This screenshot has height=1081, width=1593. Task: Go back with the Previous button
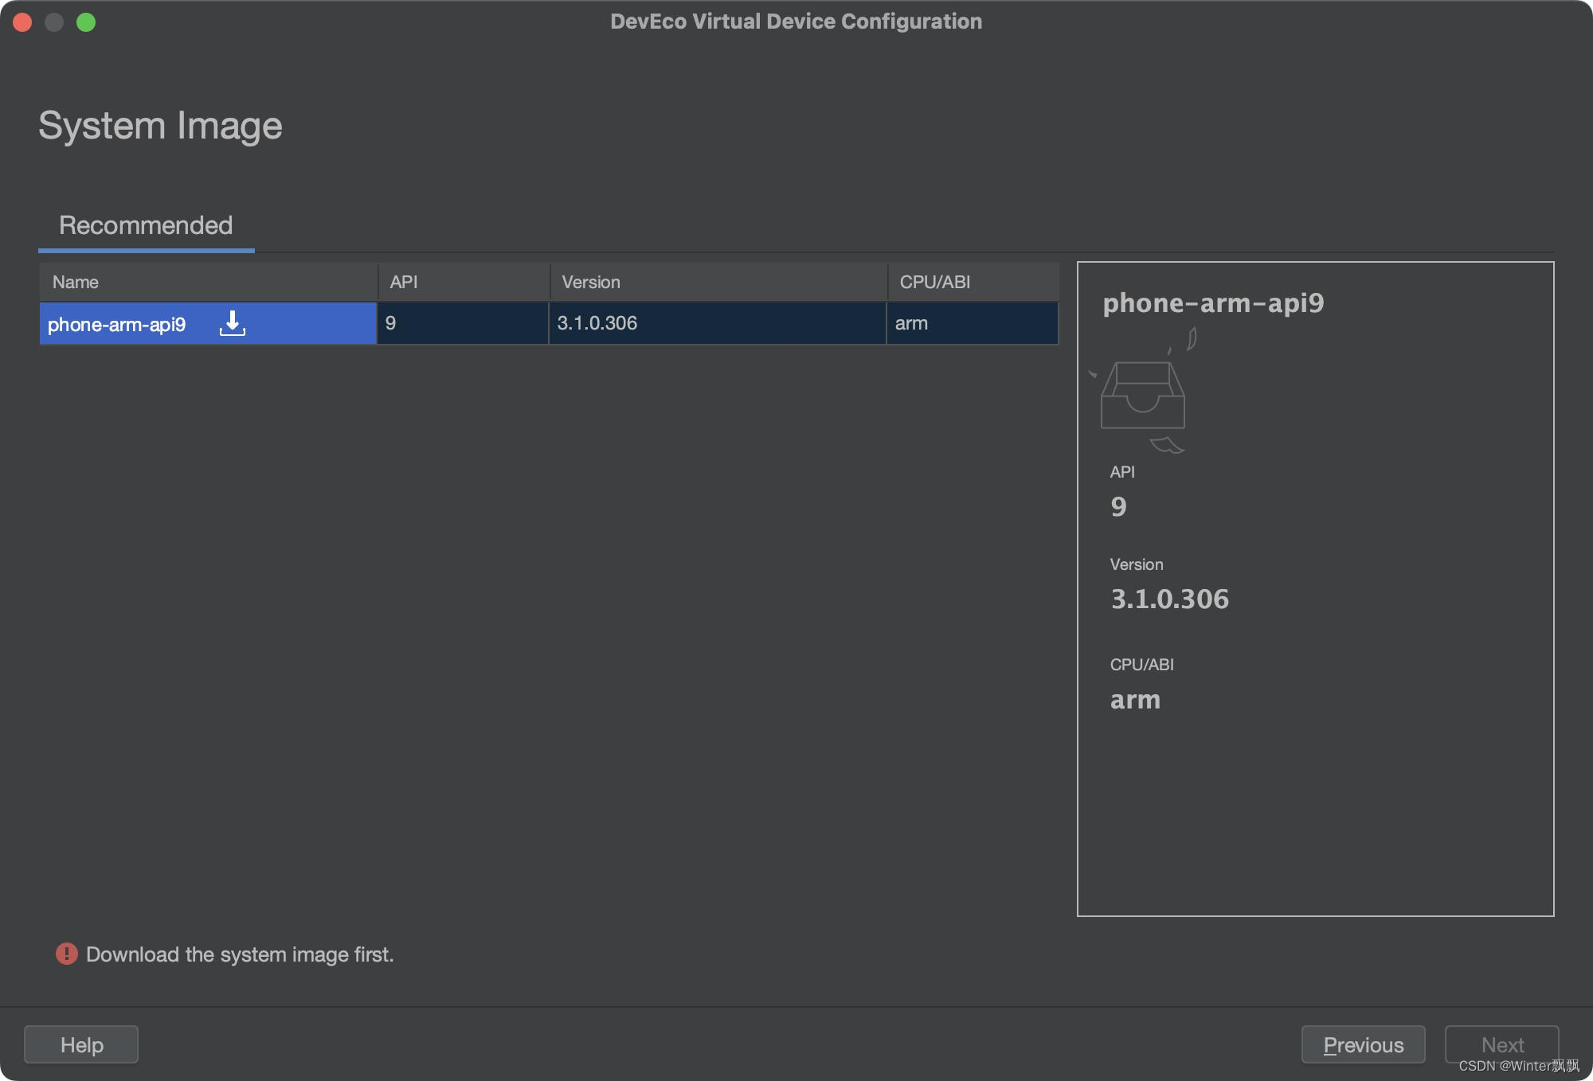1363,1044
